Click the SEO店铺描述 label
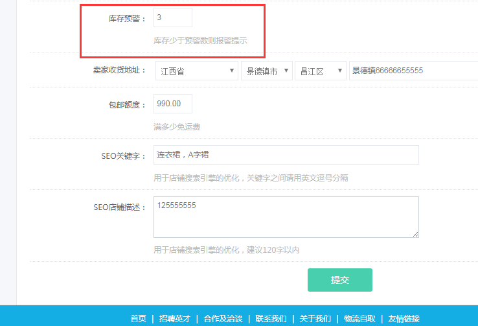Screen dimensions: 478x326 (119, 207)
